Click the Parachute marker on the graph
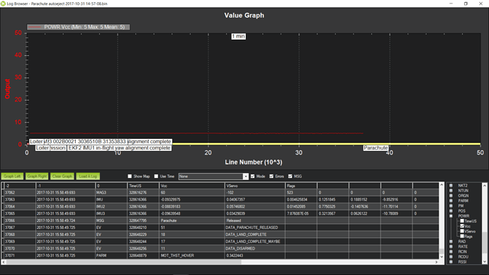489x275 pixels. 376,148
